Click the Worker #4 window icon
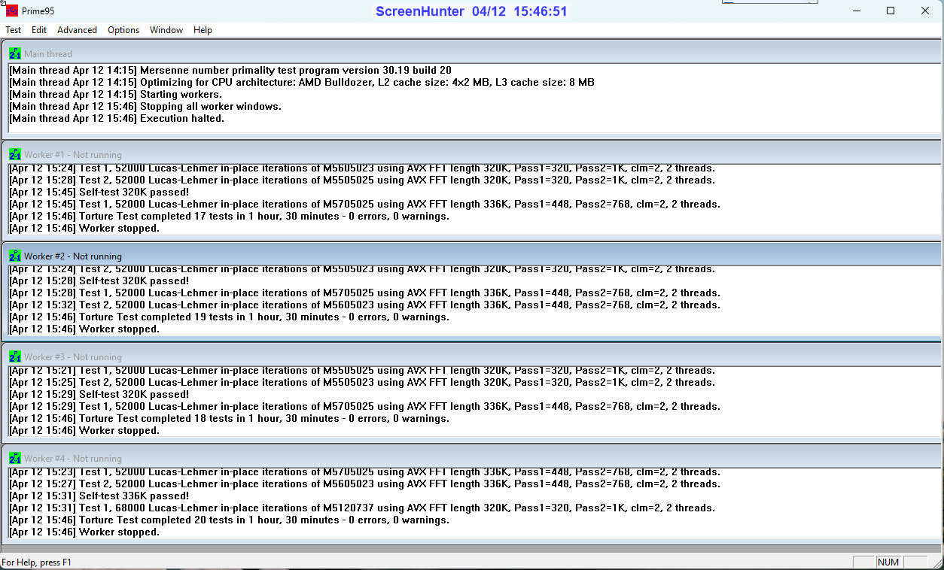 15,459
